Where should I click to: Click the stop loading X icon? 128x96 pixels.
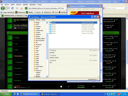(17, 8)
